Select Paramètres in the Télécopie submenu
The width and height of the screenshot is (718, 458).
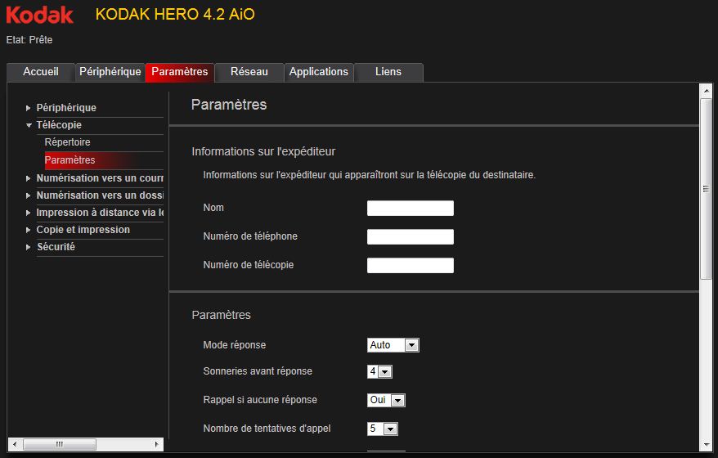70,160
